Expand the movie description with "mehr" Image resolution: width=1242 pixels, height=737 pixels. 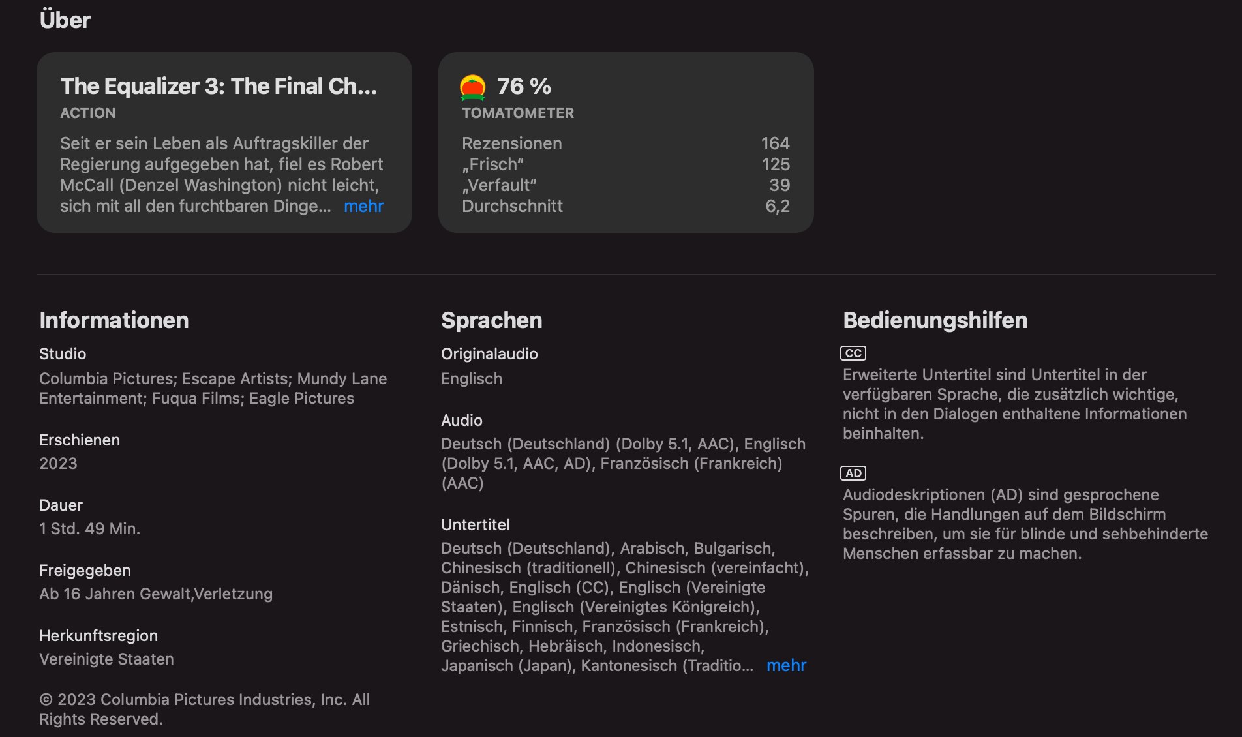363,207
